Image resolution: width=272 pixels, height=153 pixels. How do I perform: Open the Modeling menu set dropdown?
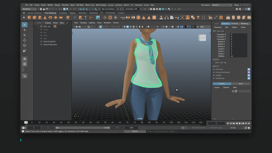(29, 9)
